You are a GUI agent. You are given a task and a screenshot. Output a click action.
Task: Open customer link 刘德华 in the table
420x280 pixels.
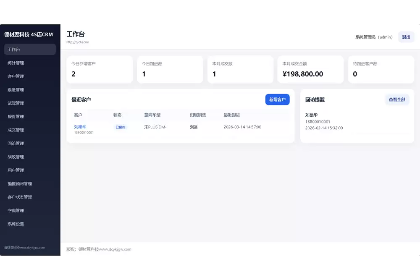coord(80,127)
